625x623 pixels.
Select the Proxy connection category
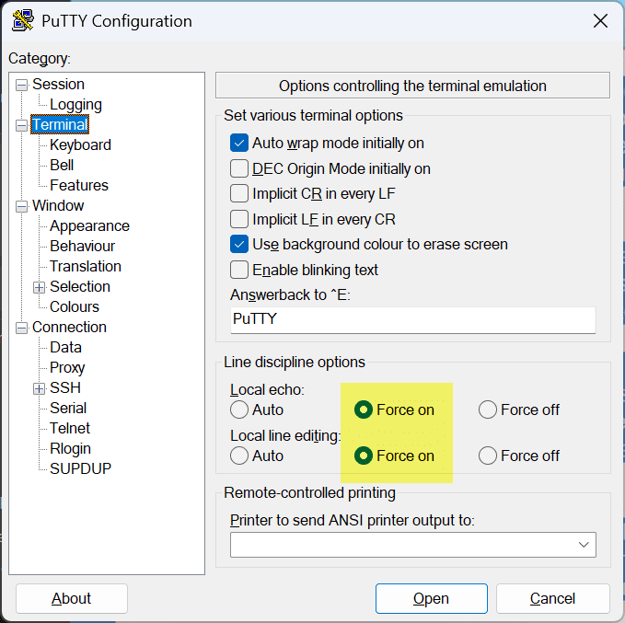click(x=67, y=368)
